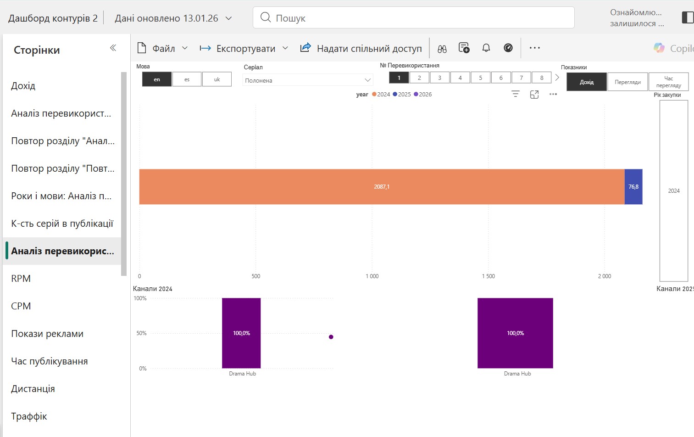Expand the data updated date chevron

click(228, 18)
